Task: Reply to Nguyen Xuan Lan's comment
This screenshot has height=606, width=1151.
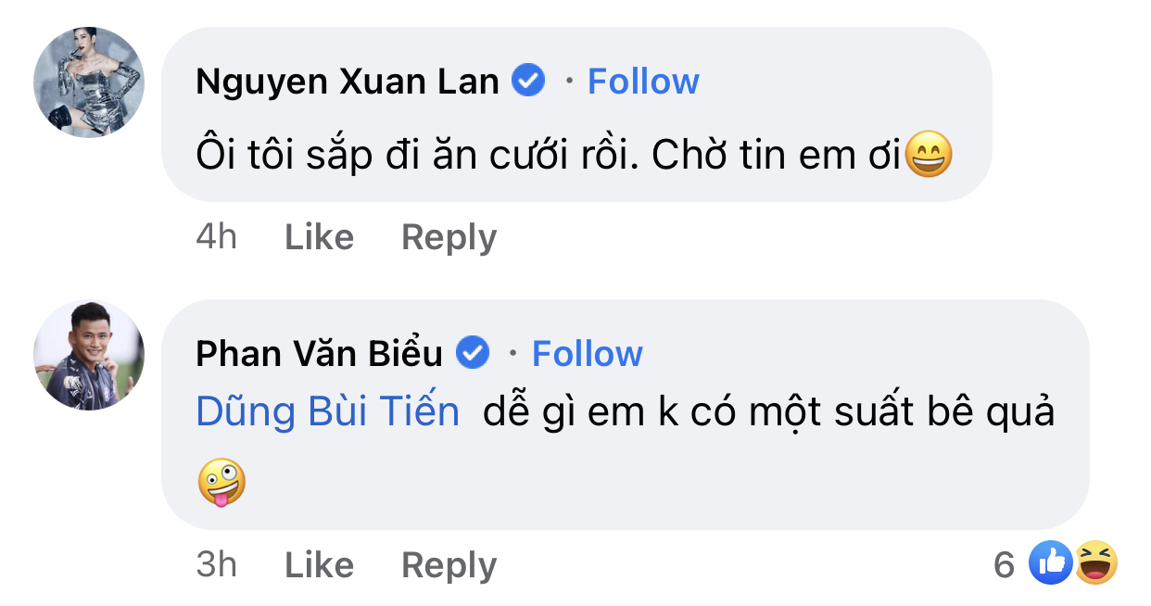Action: [449, 237]
